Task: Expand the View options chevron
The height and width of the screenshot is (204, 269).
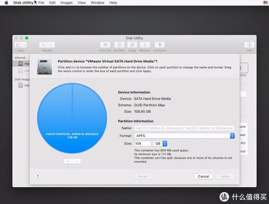Action: pyautogui.click(x=24, y=45)
